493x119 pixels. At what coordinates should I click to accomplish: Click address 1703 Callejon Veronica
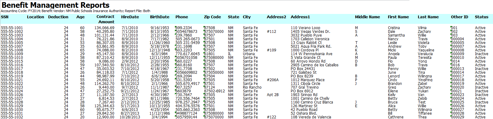(310, 39)
